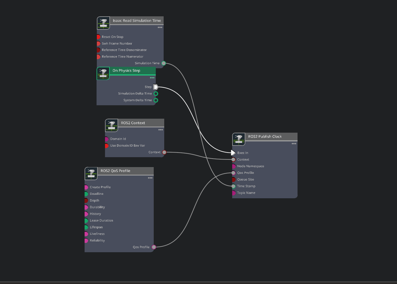Screen dimensions: 397x284
Task: Click the Use Domain ID Env Var port
Action: pos(106,145)
